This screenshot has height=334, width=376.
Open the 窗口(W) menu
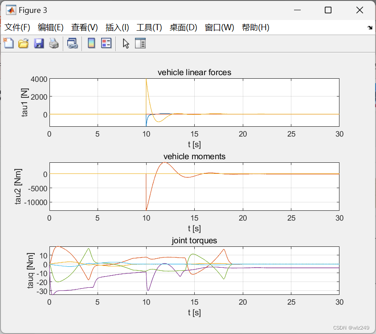coord(220,27)
